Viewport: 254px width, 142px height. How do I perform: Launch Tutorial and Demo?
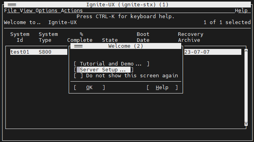pyautogui.click(x=112, y=64)
